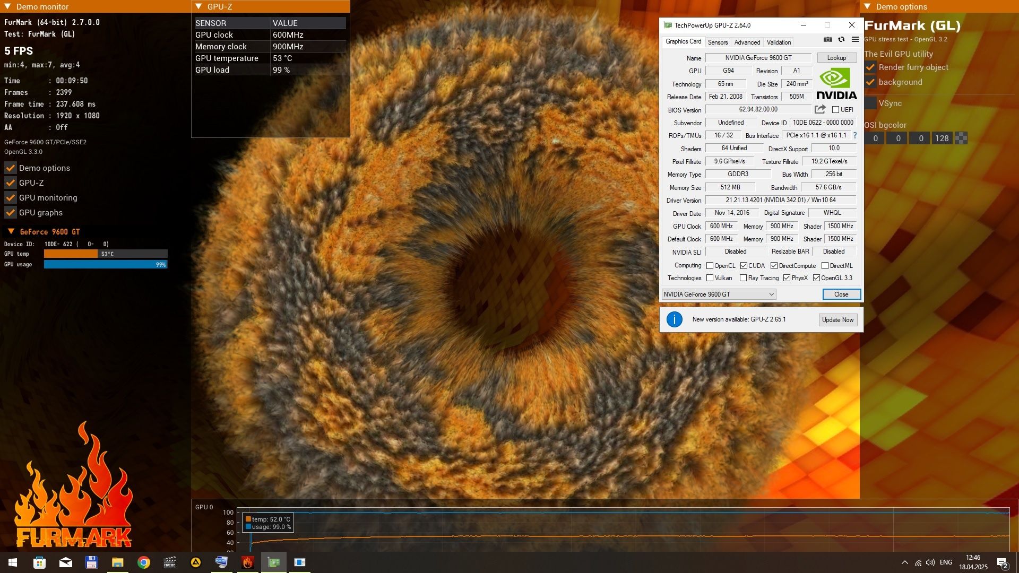Click the GPU-Z refresh icon

click(x=841, y=40)
